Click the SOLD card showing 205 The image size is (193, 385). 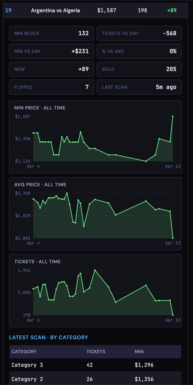point(139,69)
